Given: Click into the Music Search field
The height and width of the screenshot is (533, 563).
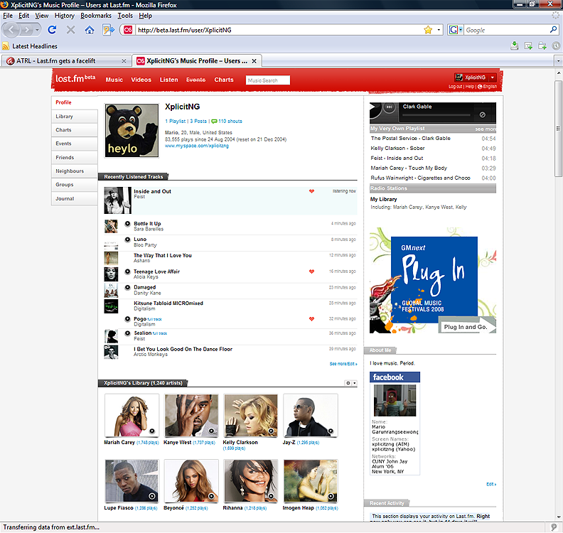Looking at the screenshot, I should click(267, 80).
